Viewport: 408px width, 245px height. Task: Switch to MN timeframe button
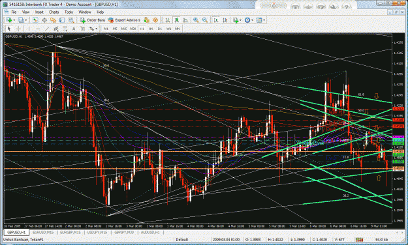178,29
